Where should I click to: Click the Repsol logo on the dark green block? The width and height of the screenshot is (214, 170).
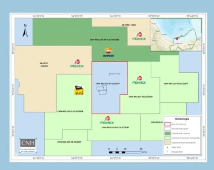click(108, 52)
